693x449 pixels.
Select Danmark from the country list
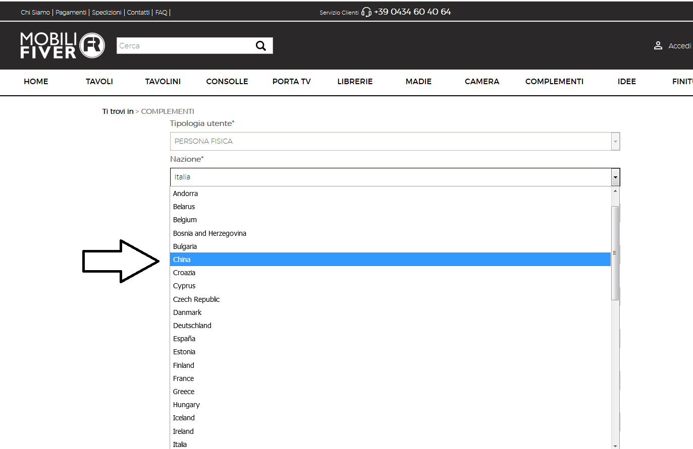391,312
